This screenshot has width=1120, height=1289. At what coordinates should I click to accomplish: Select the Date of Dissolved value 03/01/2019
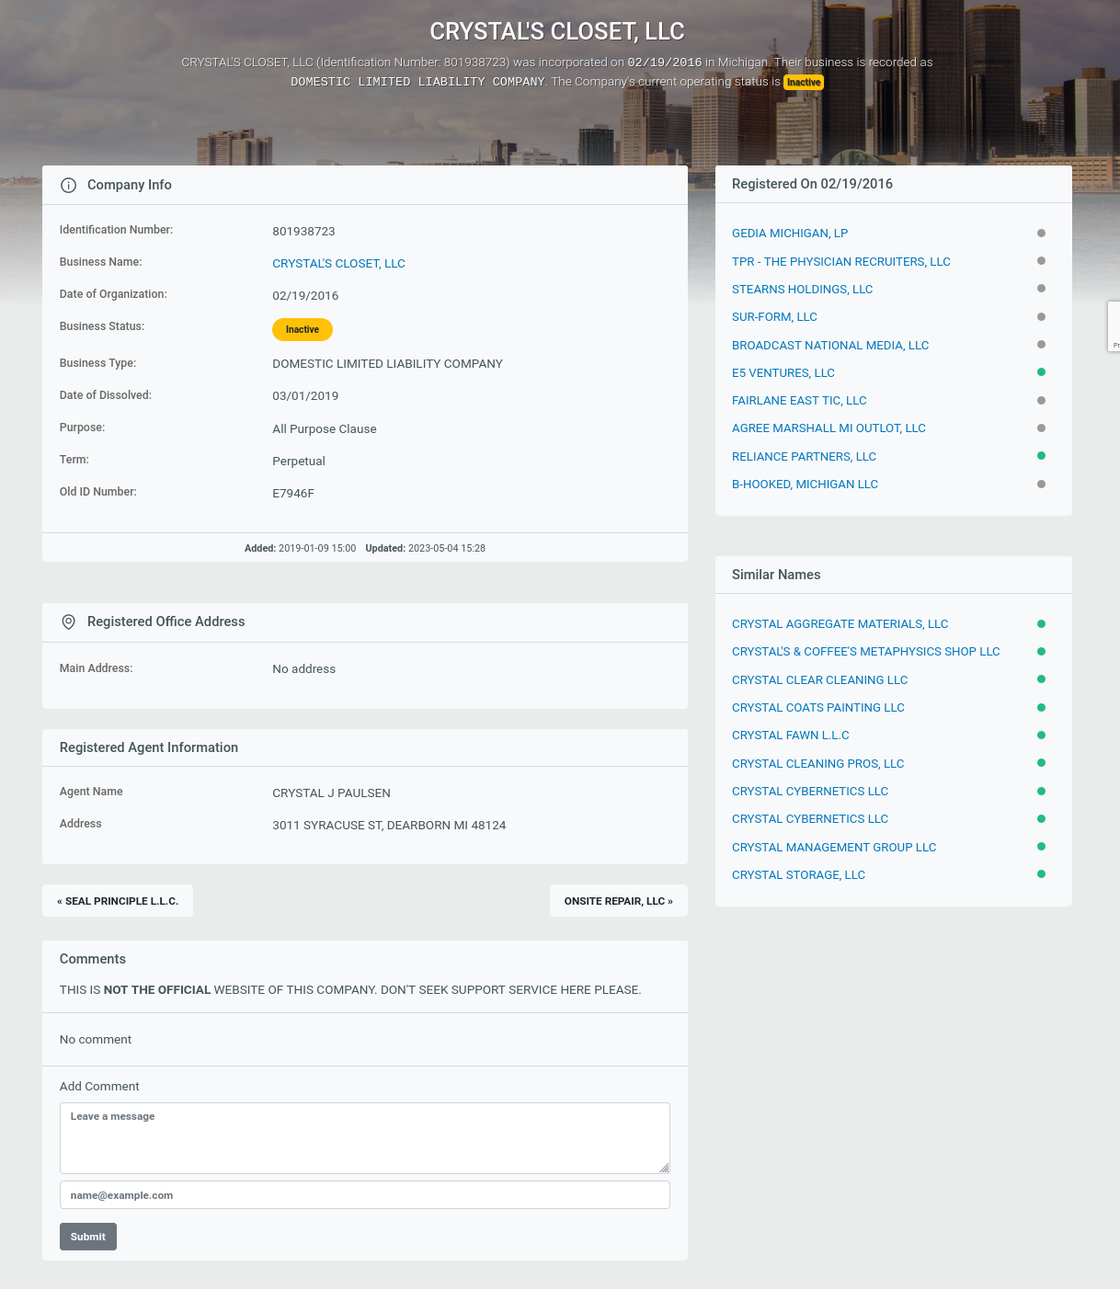[305, 395]
